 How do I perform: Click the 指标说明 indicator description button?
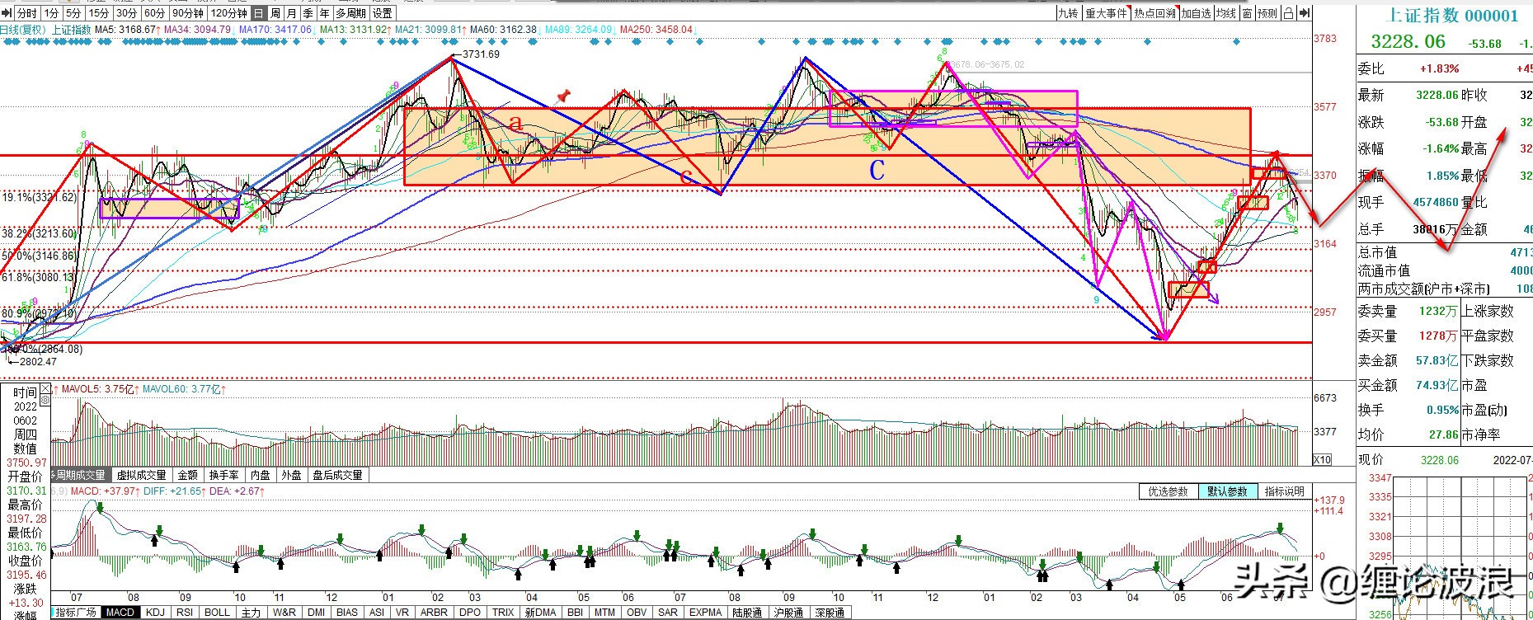(1284, 491)
